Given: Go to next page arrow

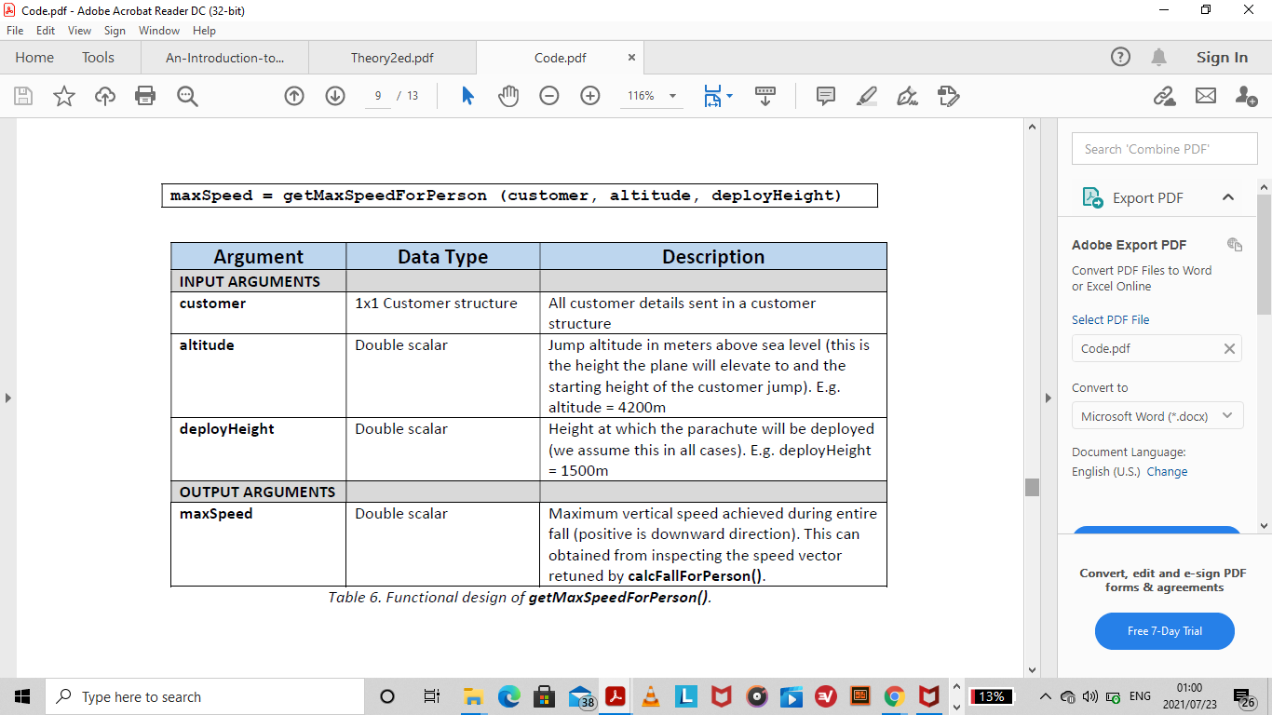Looking at the screenshot, I should (335, 96).
